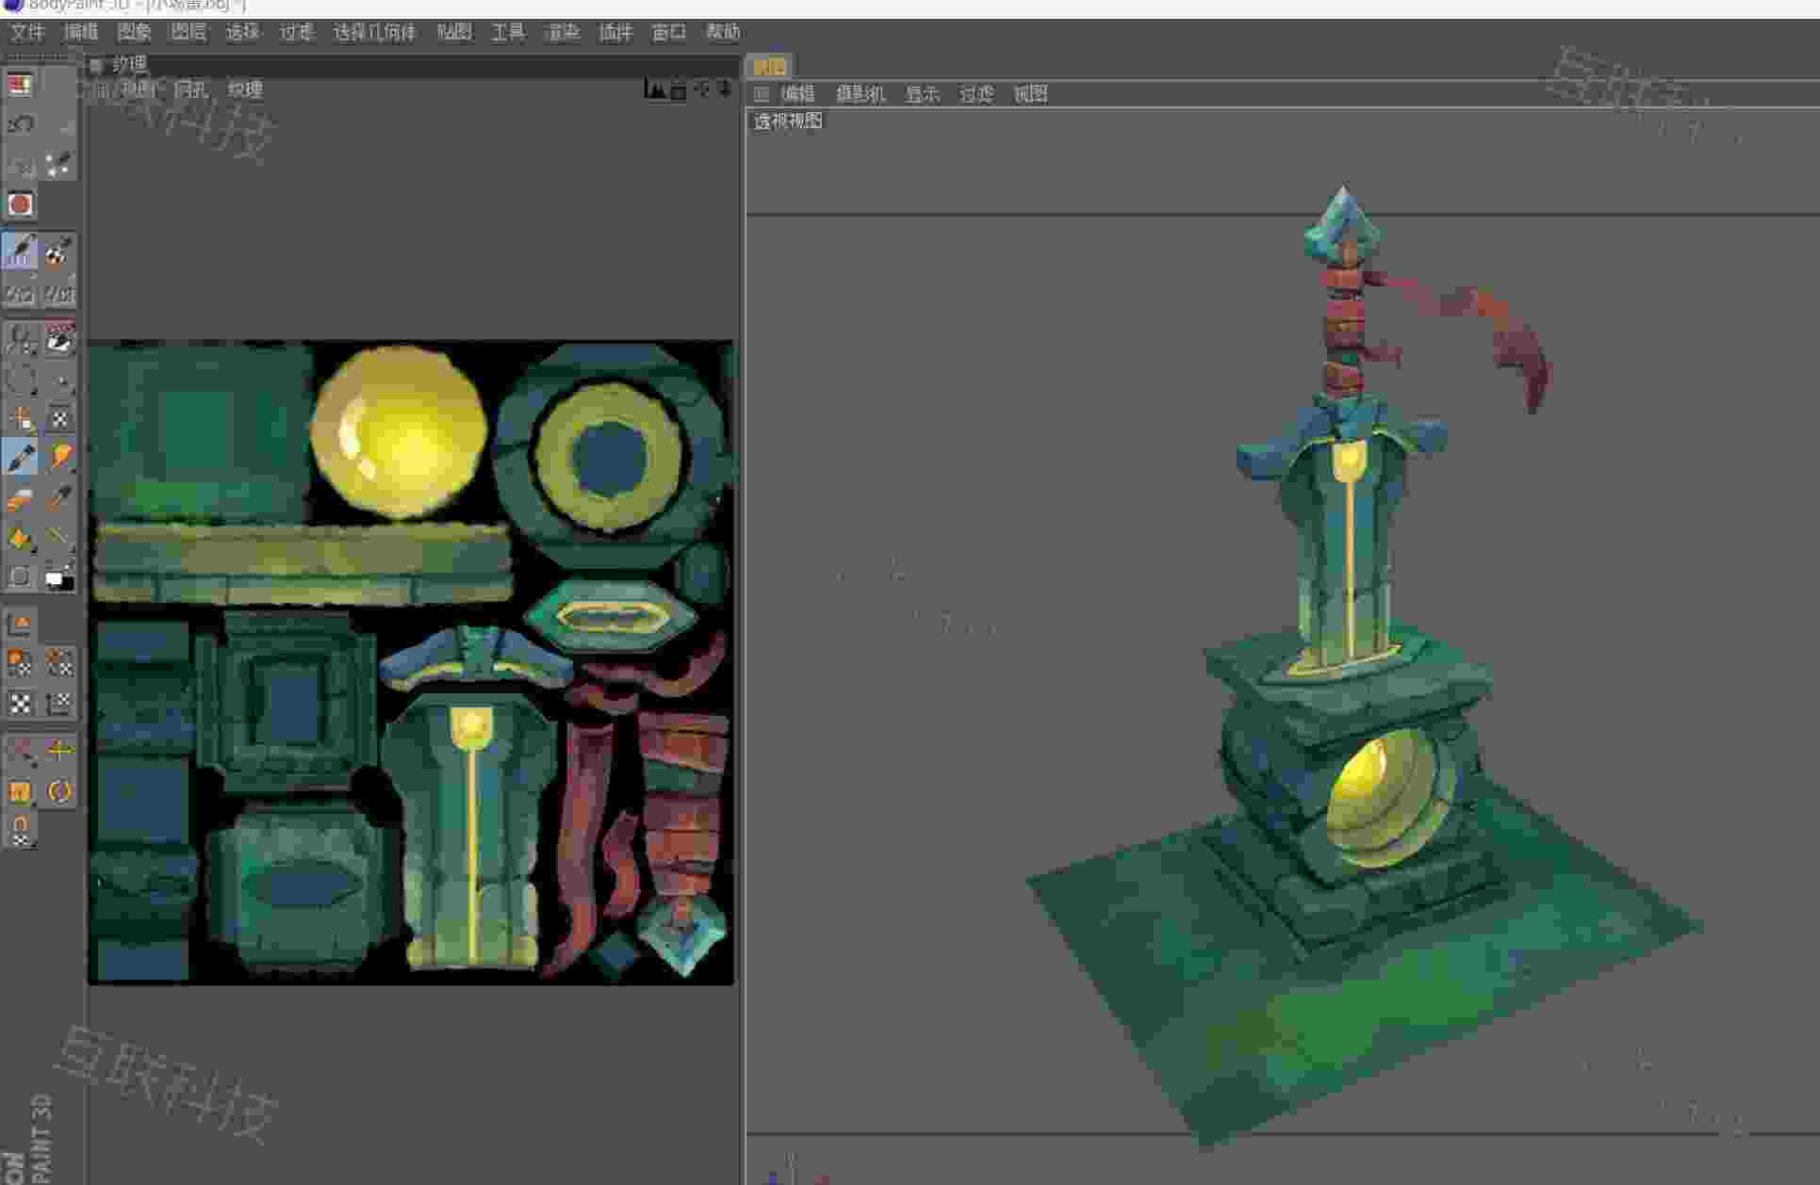
Task: Toggle the eye icon in the left toolbar
Action: point(58,339)
